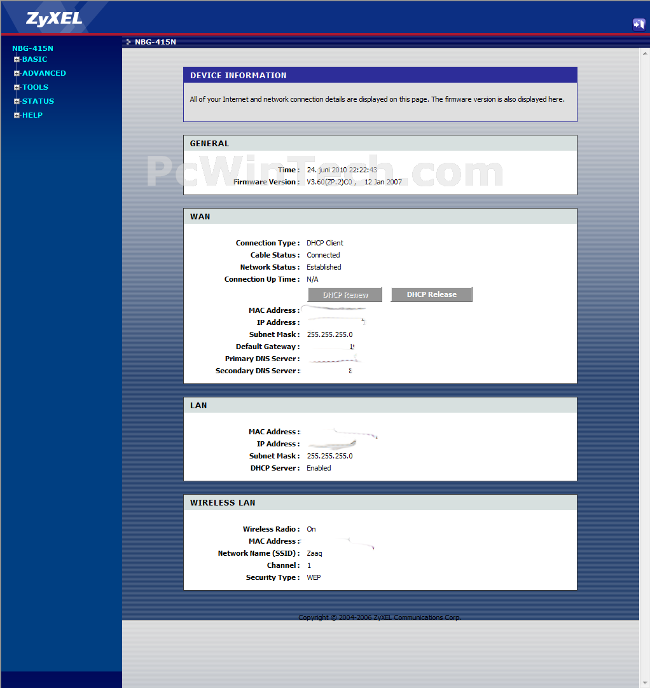Click the SSID value Zaaq
Screen dimensions: 650x688
tap(314, 553)
